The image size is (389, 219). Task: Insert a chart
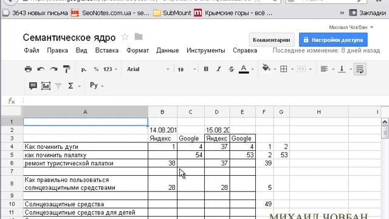click(46, 86)
